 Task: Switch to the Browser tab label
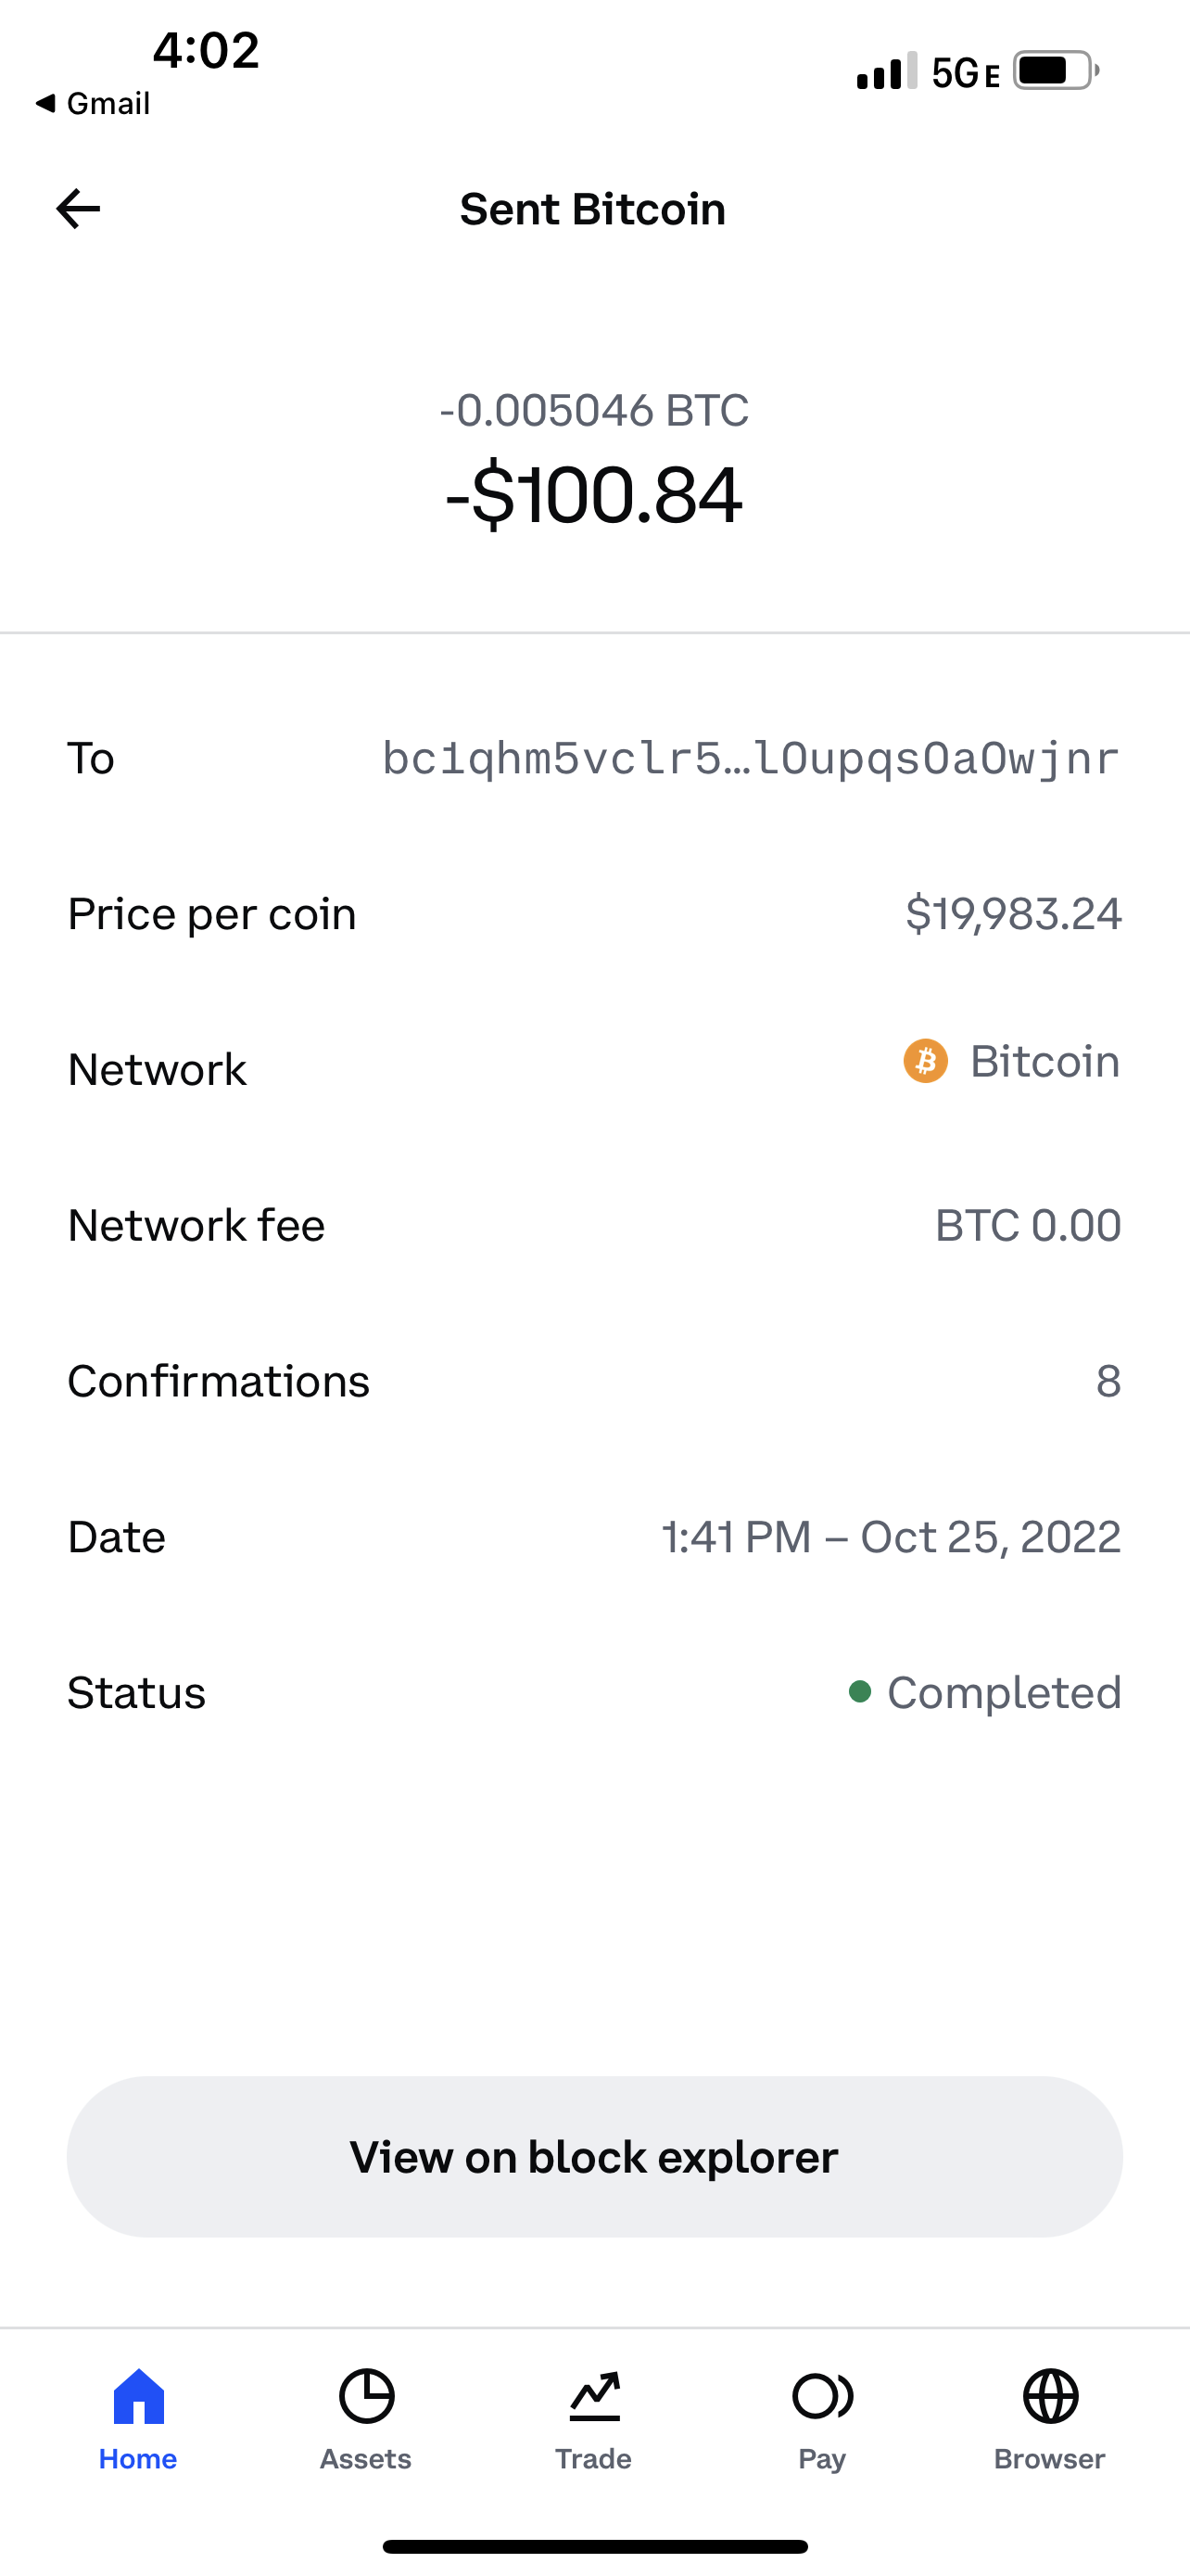pyautogui.click(x=1049, y=2459)
